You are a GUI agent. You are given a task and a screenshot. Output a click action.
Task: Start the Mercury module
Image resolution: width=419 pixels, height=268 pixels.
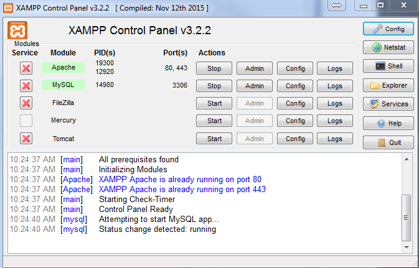tap(214, 121)
